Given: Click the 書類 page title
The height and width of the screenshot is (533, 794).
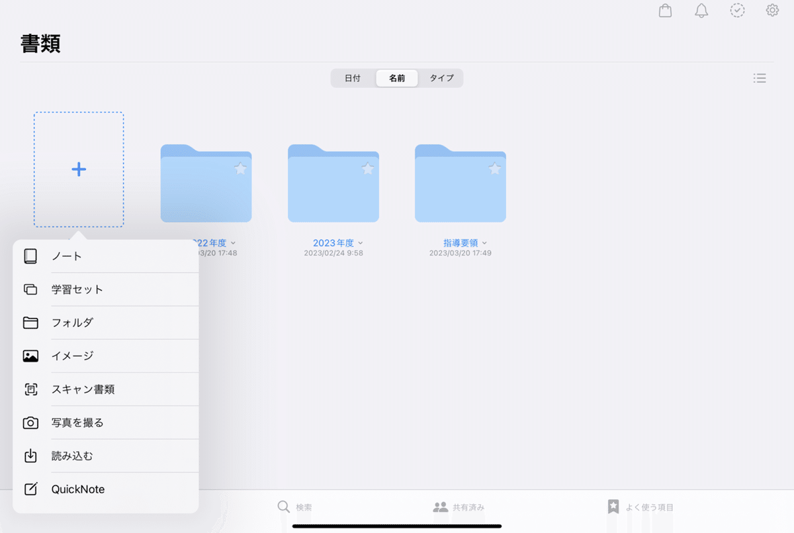Looking at the screenshot, I should [41, 44].
